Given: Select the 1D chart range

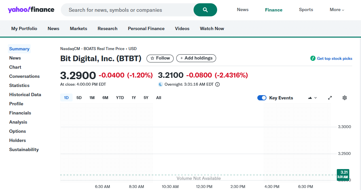Looking at the screenshot, I should (66, 98).
